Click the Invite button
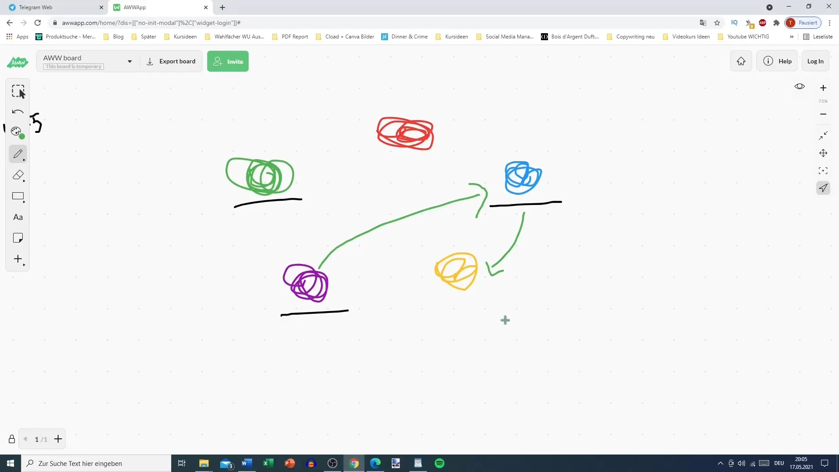The height and width of the screenshot is (472, 839). coord(228,61)
